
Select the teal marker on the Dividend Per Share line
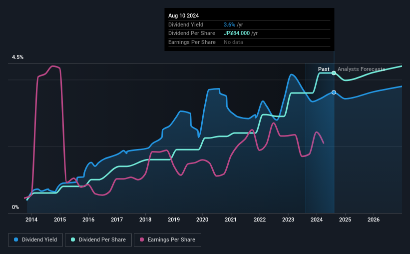pyautogui.click(x=334, y=73)
